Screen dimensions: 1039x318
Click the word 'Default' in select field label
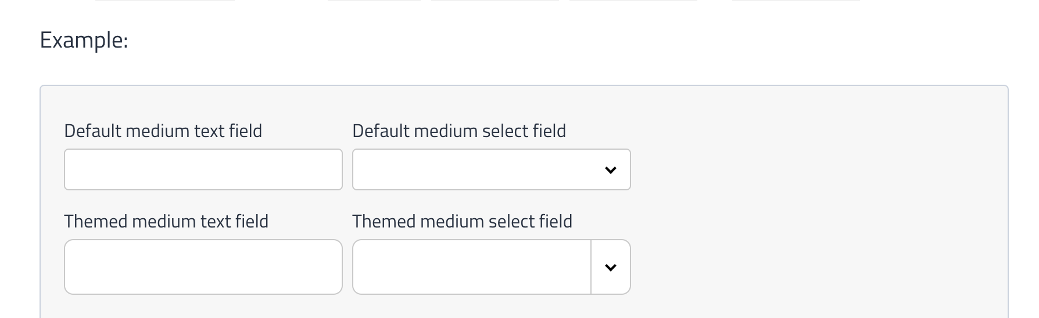pos(381,131)
